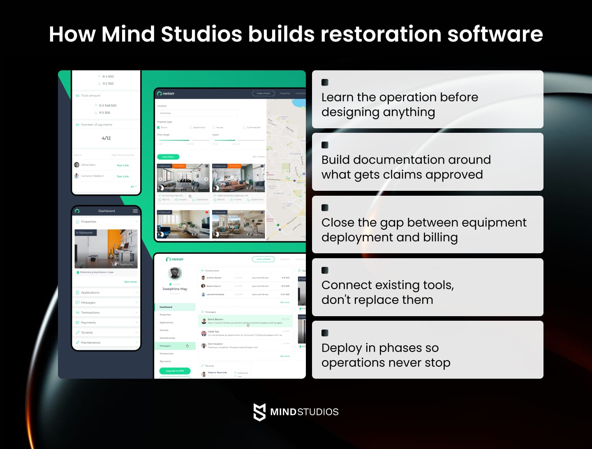Open Brent Benson's highlighted message
The image size is (592, 449).
click(x=245, y=321)
